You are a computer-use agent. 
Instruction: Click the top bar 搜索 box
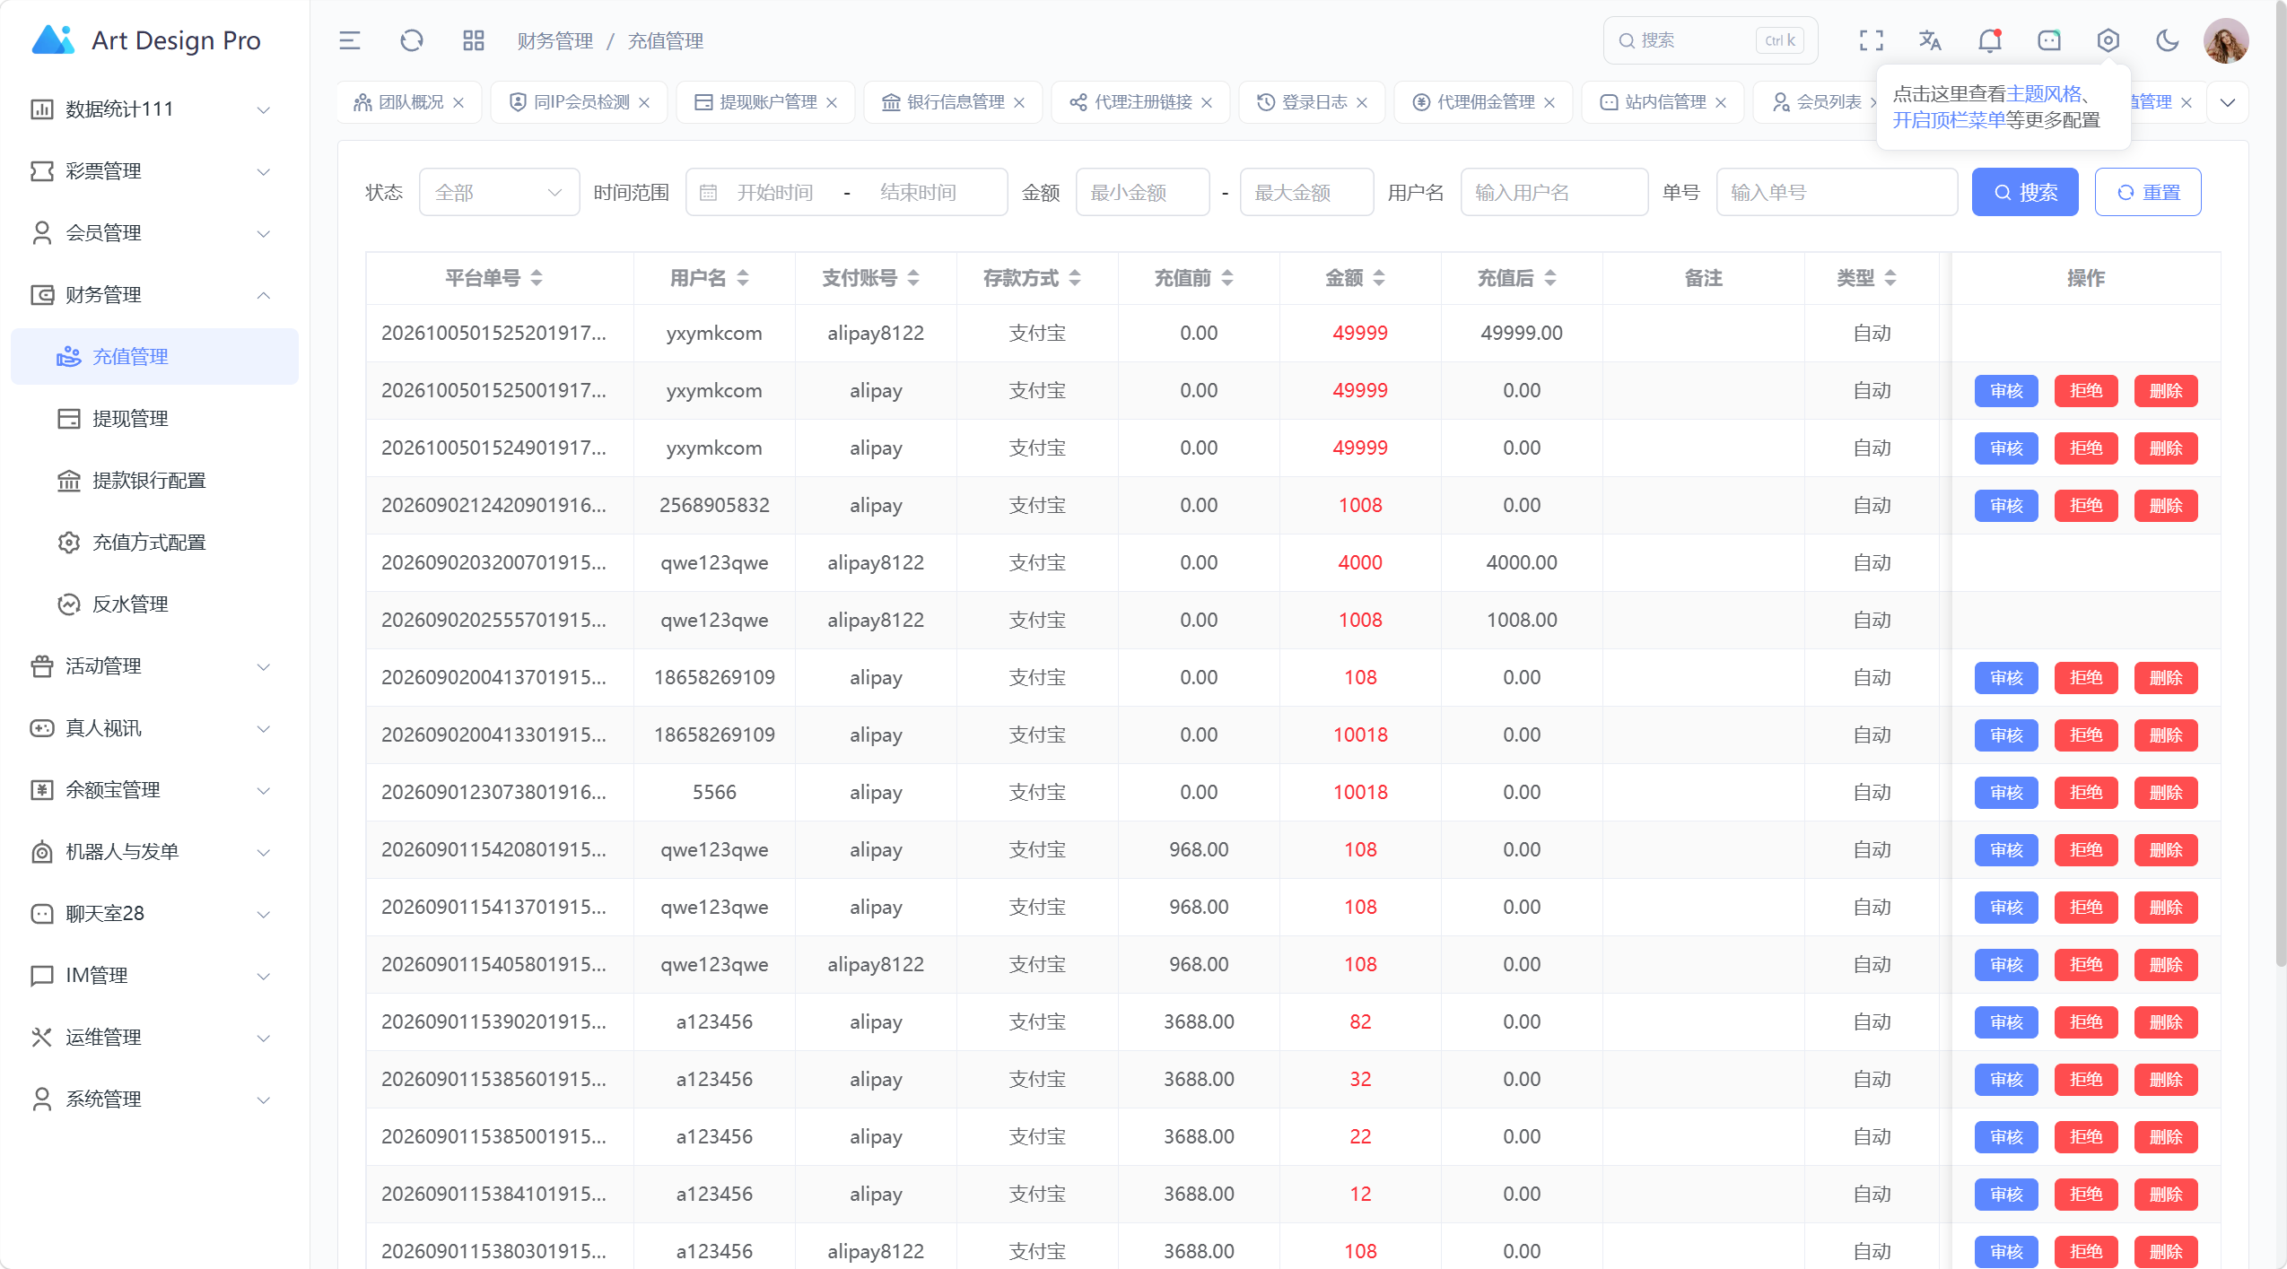1709,40
